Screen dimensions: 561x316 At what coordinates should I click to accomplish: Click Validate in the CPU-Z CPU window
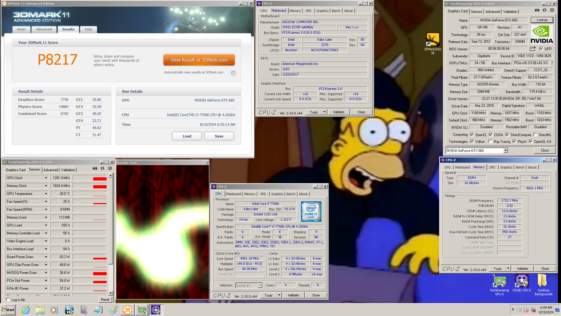(x=293, y=295)
